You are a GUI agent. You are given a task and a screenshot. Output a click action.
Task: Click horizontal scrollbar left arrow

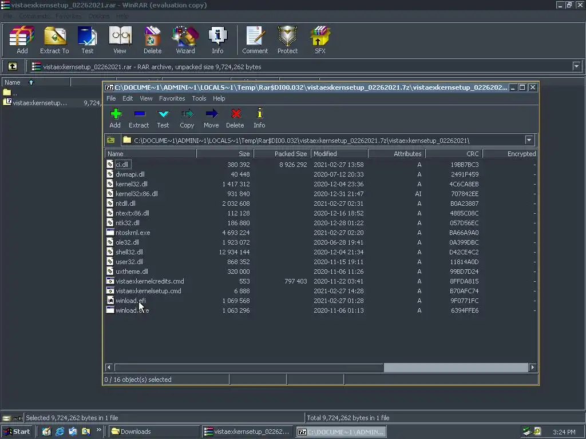[x=109, y=368]
